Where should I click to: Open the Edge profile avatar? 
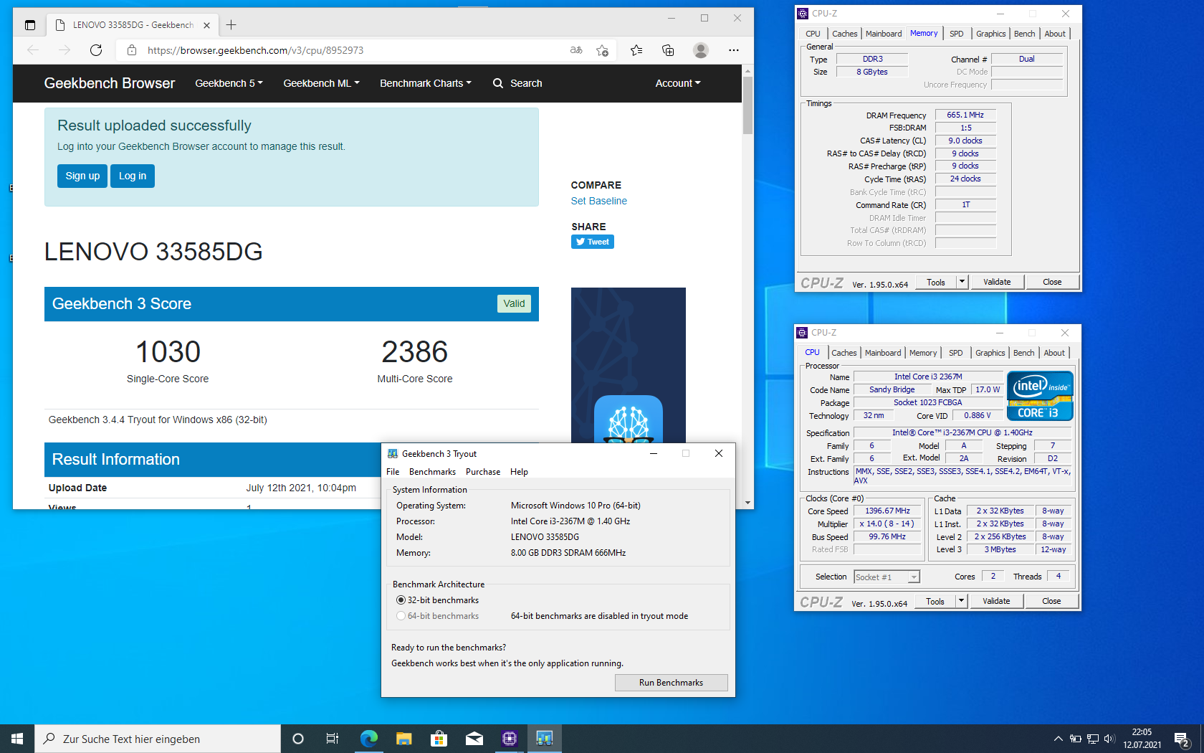click(x=701, y=50)
